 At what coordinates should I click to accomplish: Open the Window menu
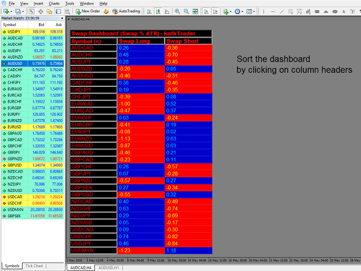[x=87, y=3]
